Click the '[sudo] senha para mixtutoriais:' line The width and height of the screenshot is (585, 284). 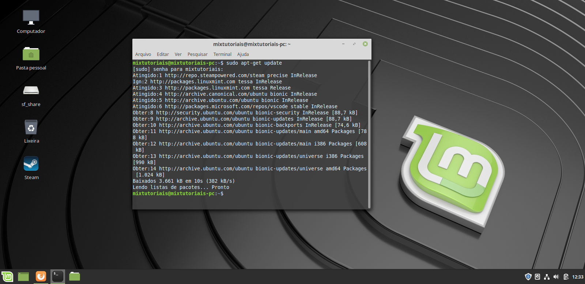[x=178, y=69]
